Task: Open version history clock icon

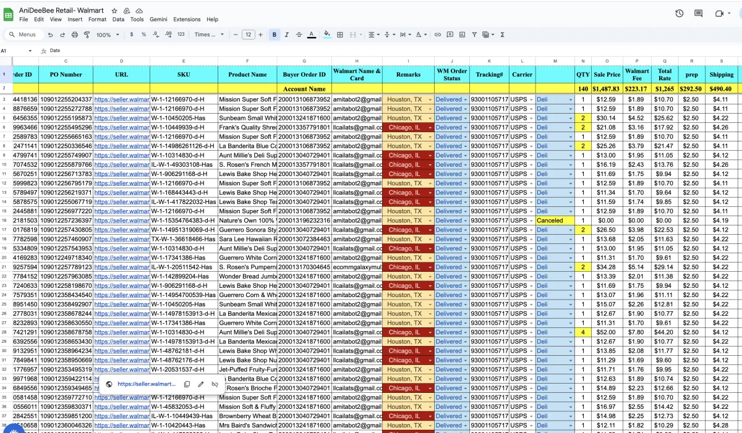Action: coord(679,14)
